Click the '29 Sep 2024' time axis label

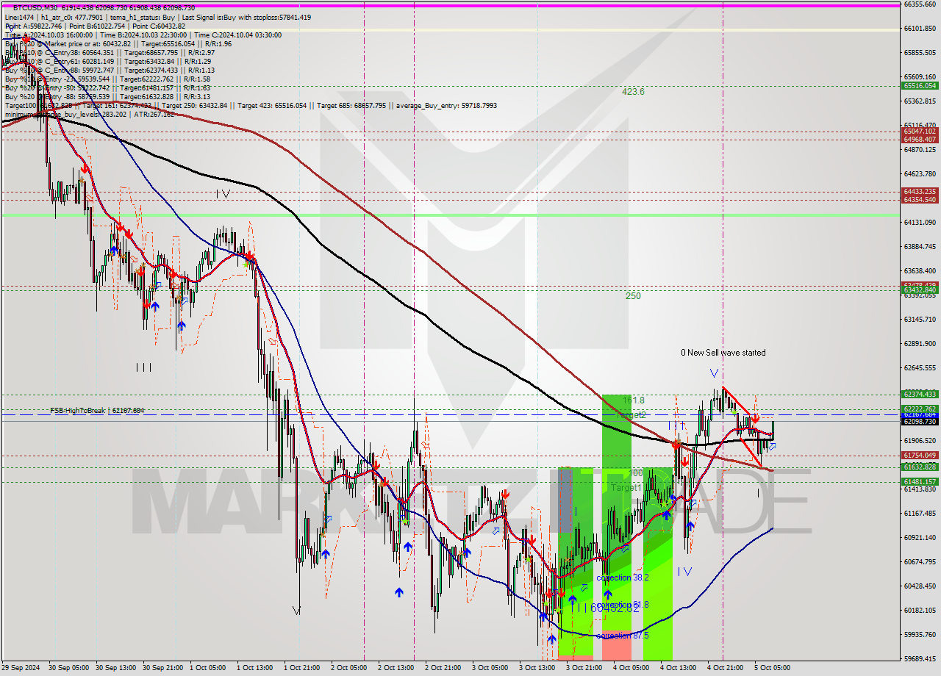pyautogui.click(x=20, y=668)
